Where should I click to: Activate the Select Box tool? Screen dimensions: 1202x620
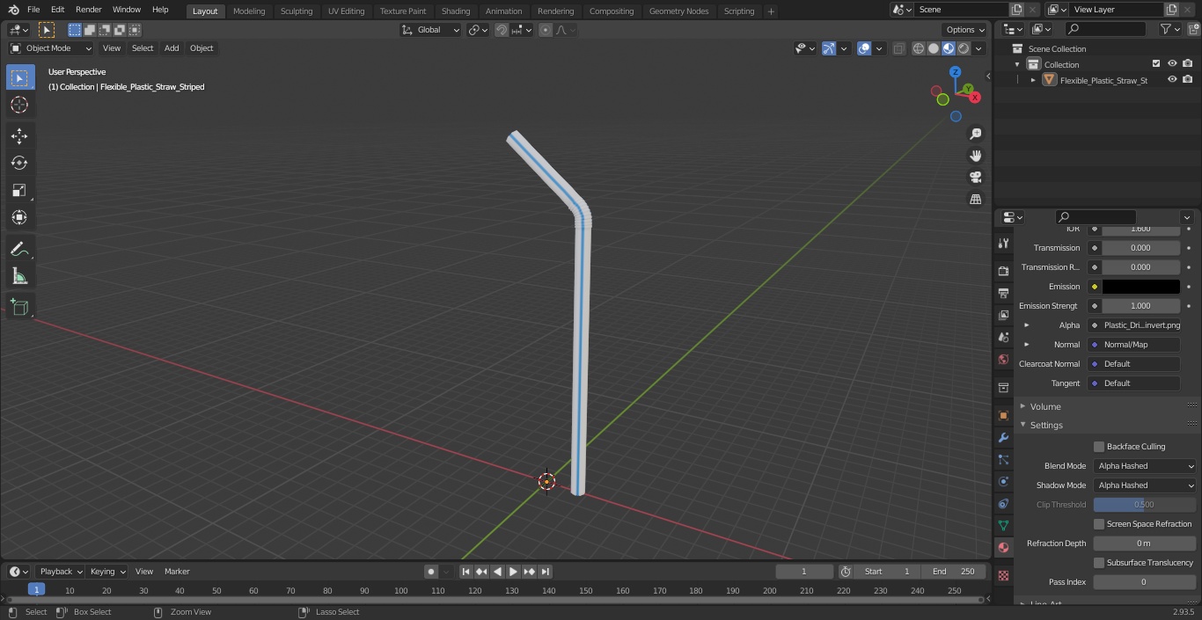click(x=19, y=77)
